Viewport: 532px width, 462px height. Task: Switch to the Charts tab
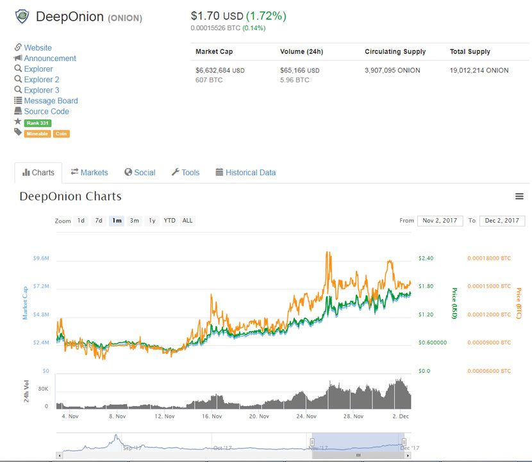coord(38,173)
